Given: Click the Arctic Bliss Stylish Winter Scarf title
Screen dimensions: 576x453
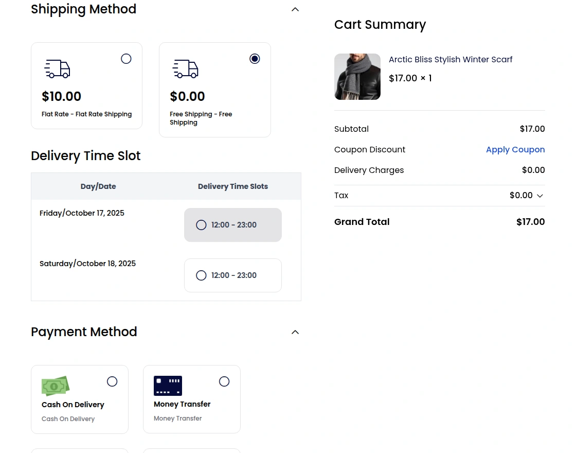Looking at the screenshot, I should coord(451,59).
